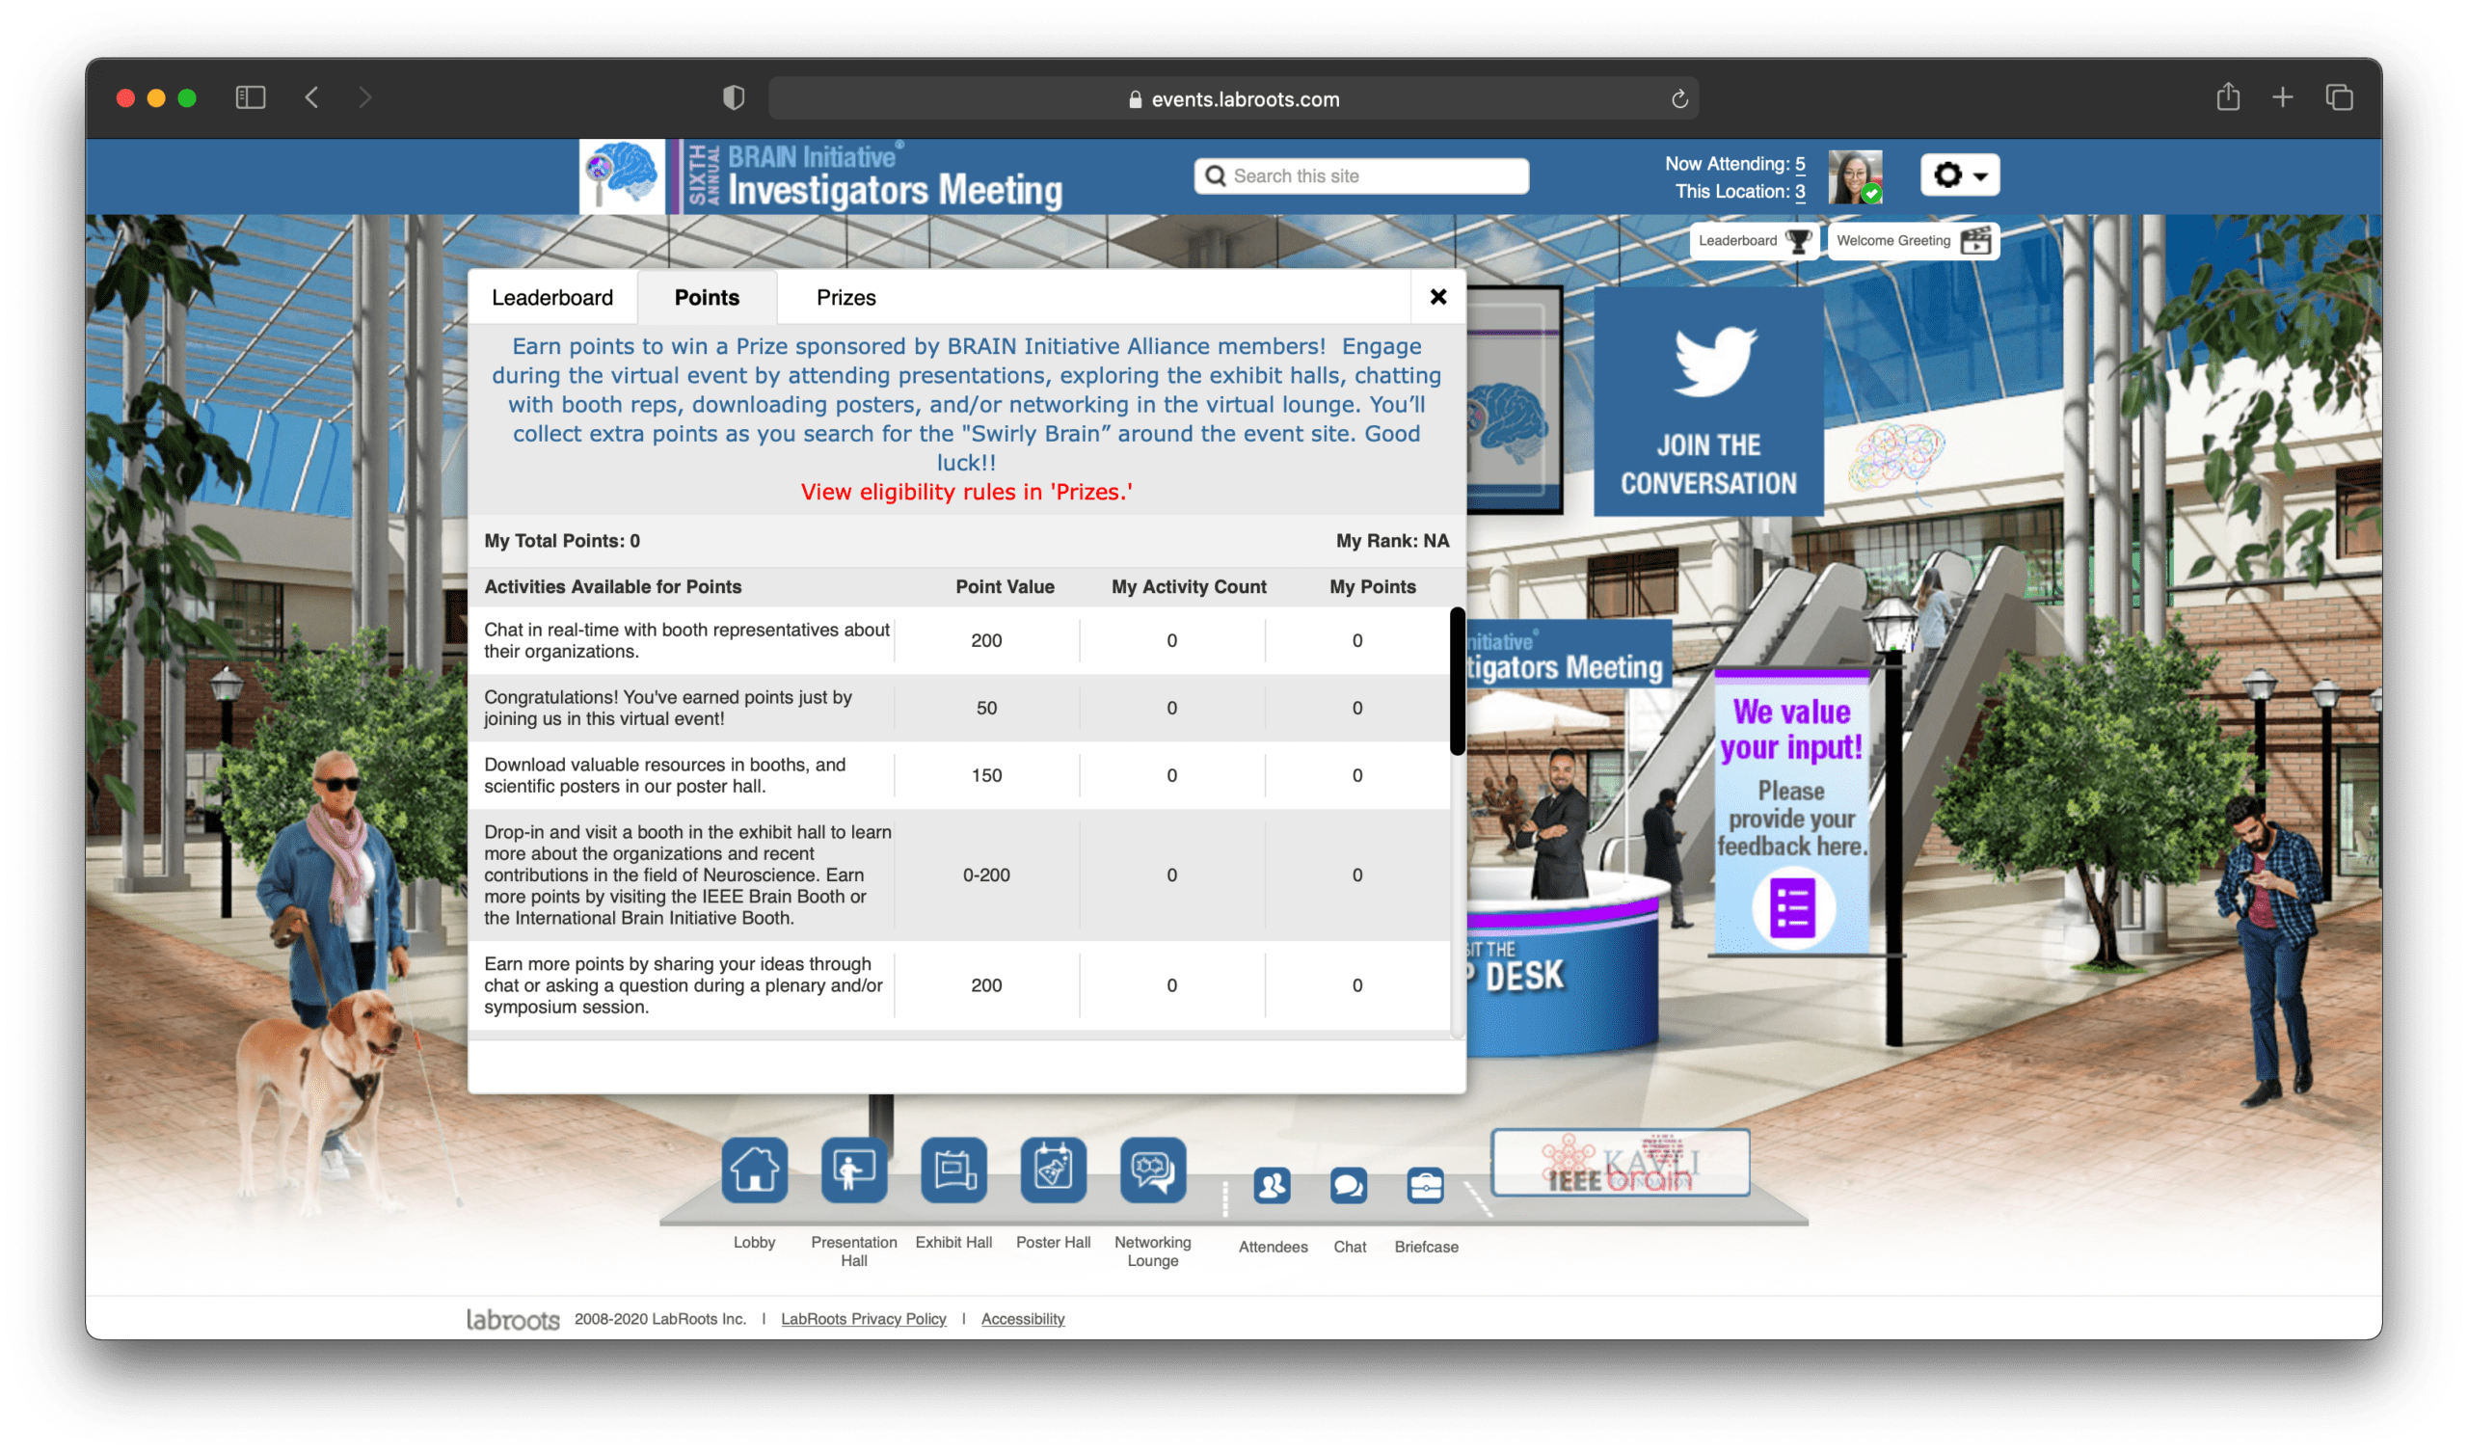Click the 'My Points' column header
This screenshot has width=2468, height=1453.
[x=1372, y=587]
